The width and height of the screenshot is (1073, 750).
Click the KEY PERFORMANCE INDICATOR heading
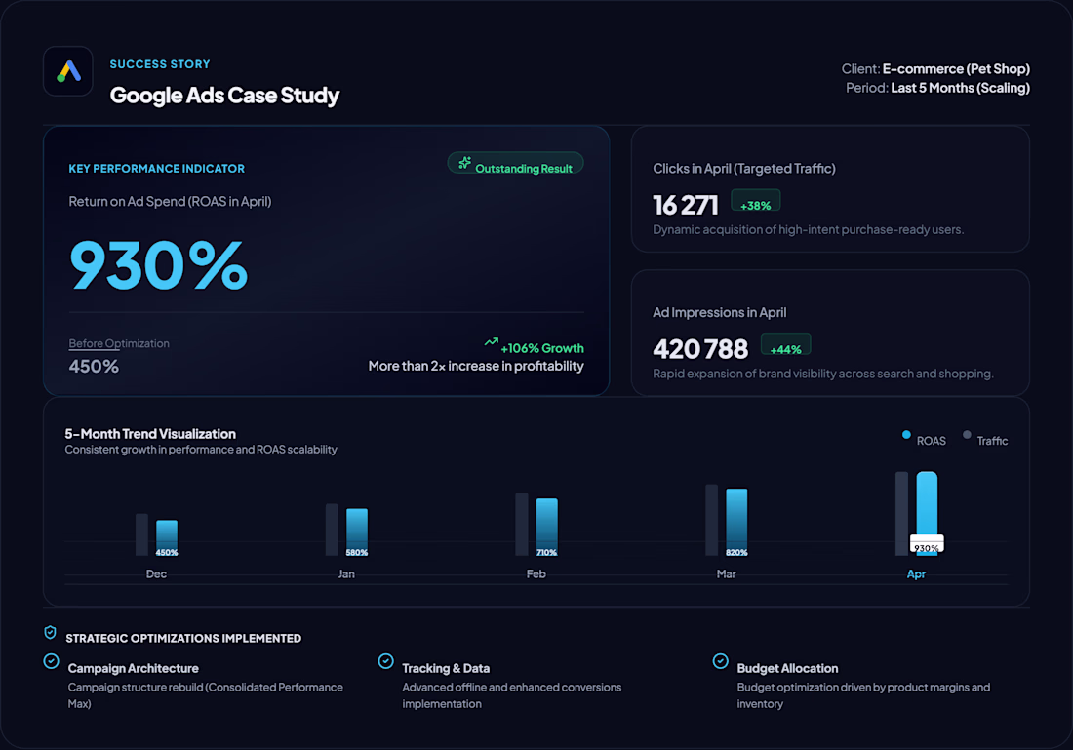click(x=157, y=169)
